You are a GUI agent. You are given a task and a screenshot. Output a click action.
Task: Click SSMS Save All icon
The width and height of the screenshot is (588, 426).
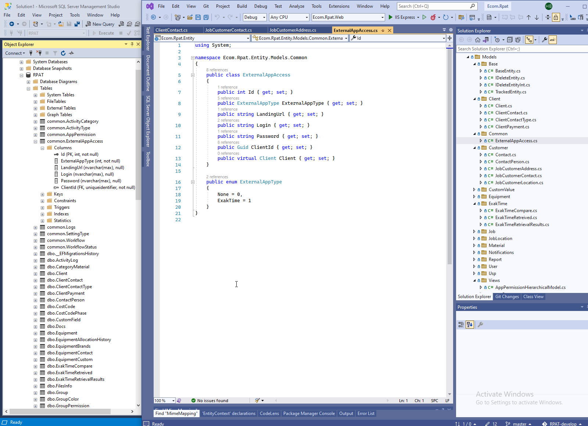coord(77,24)
